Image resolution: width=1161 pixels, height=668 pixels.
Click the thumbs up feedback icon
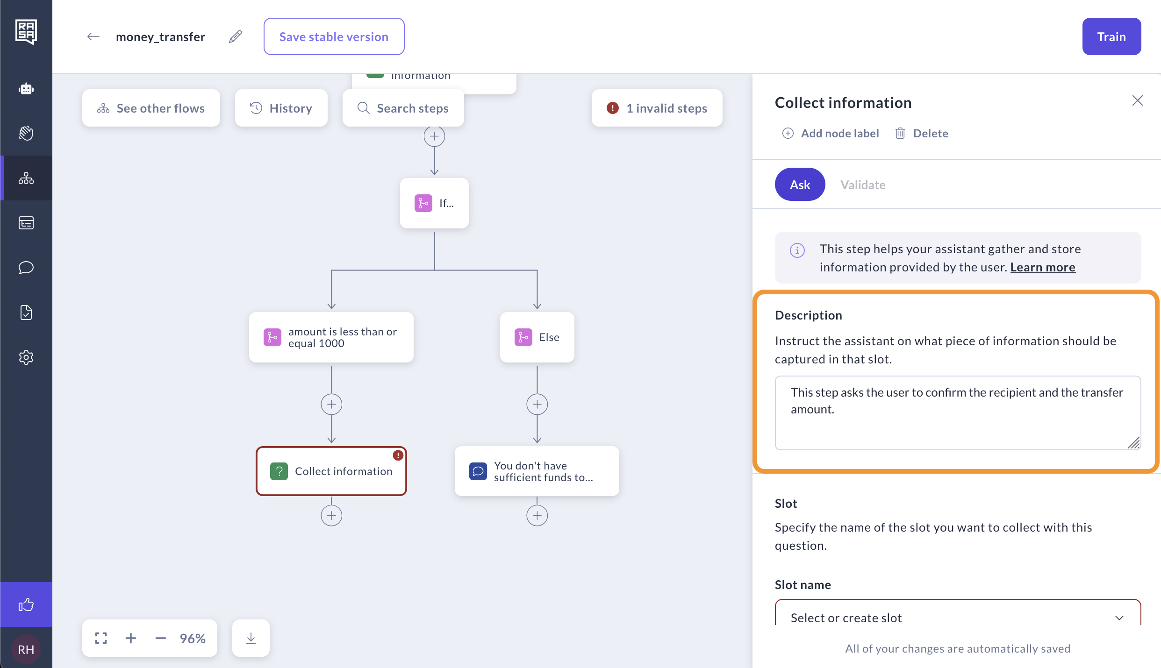(x=26, y=605)
